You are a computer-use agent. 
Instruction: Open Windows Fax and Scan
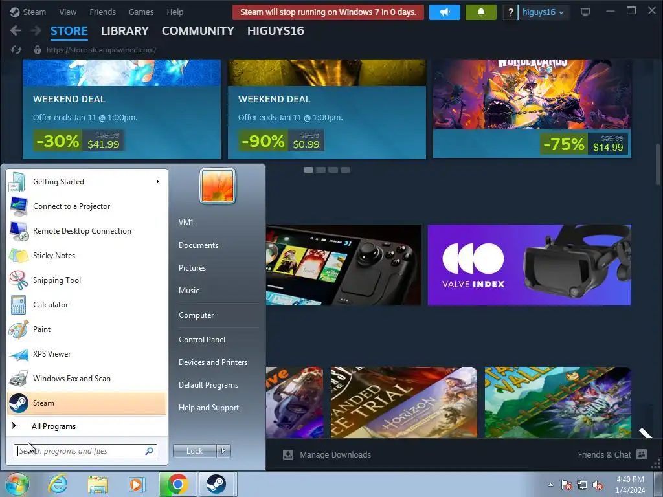click(87, 379)
